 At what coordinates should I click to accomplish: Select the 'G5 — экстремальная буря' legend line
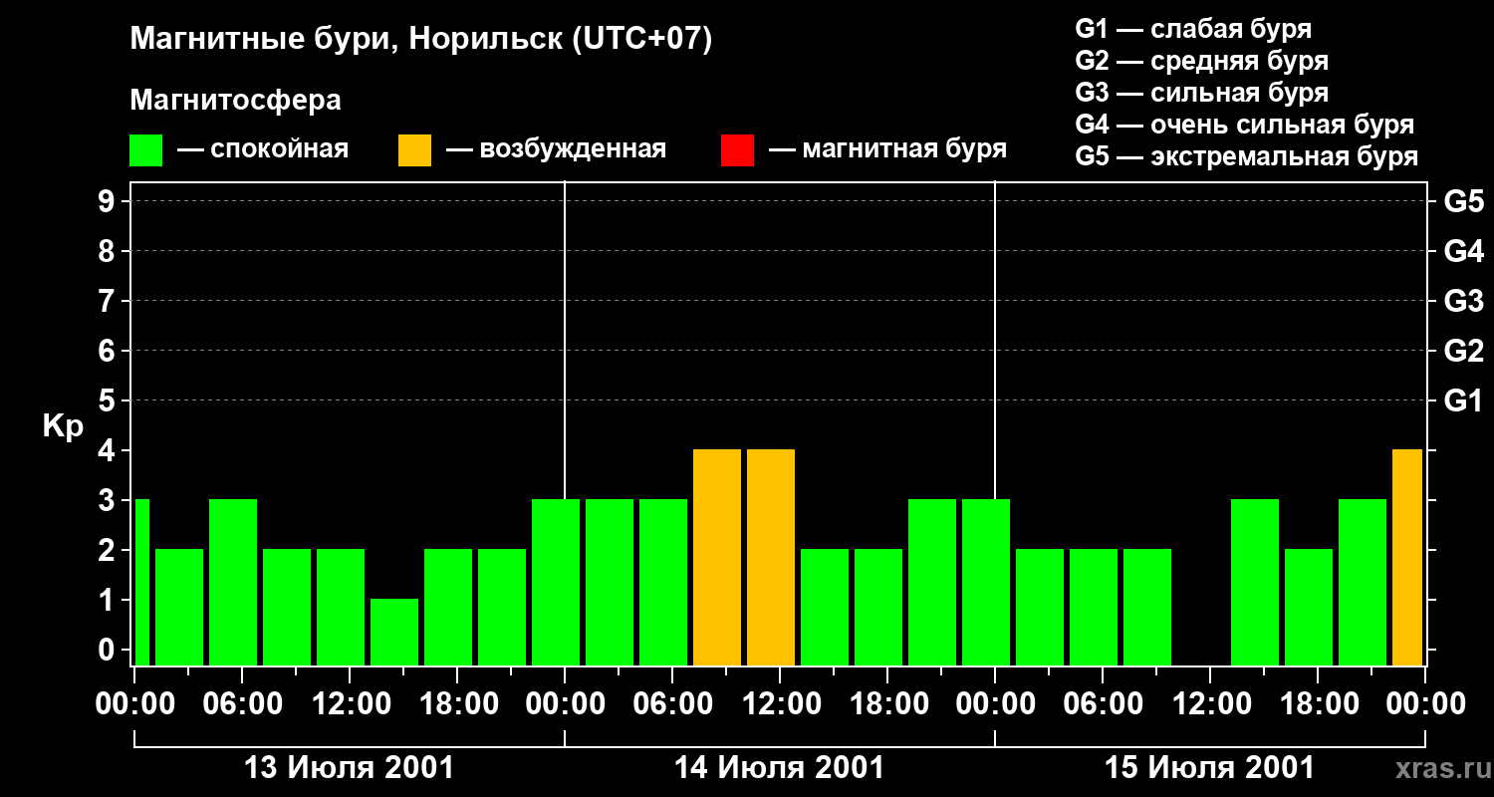coord(1247,156)
